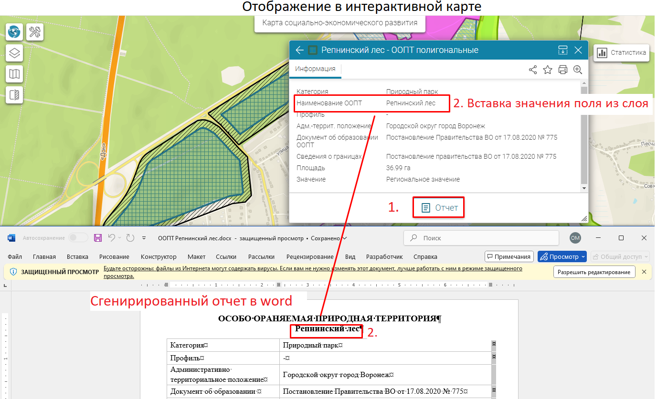Open the map tools wrench icon
Image resolution: width=657 pixels, height=399 pixels.
[x=35, y=32]
